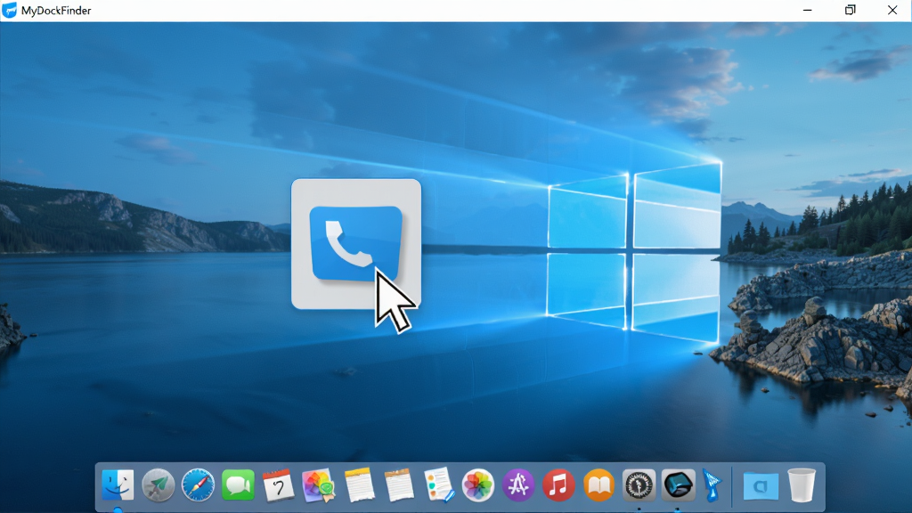This screenshot has width=912, height=513.
Task: Launch the grey paper-plane Launchpad icon
Action: point(159,484)
